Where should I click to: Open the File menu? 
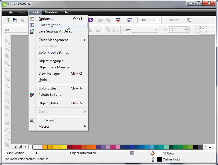click(10, 12)
